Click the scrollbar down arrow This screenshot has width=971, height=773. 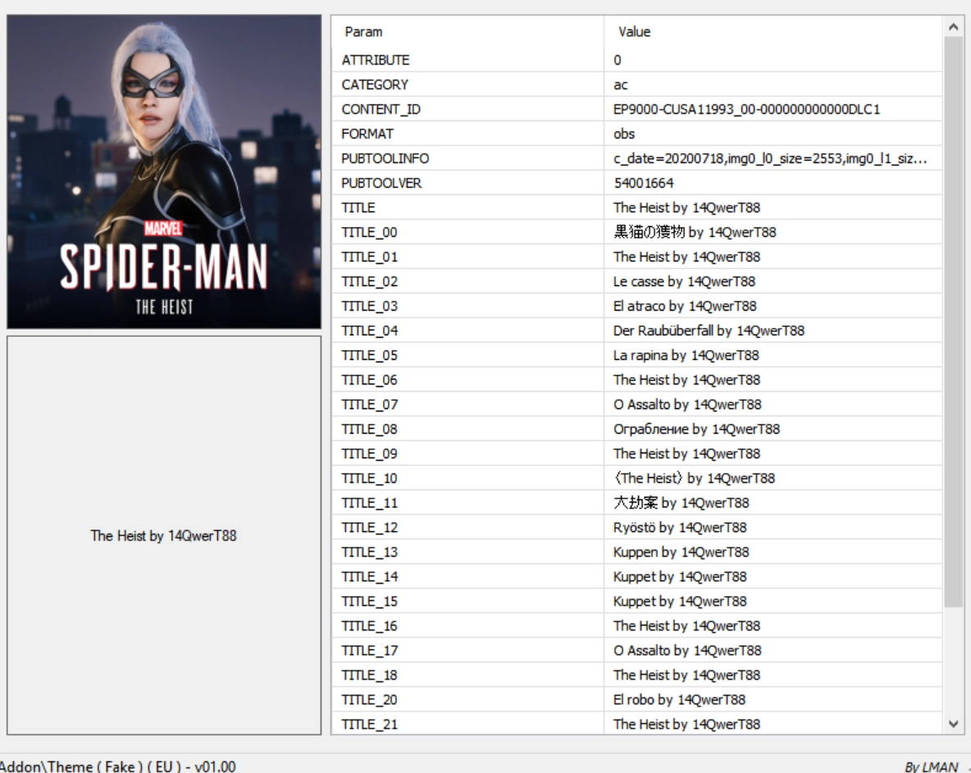(x=953, y=723)
